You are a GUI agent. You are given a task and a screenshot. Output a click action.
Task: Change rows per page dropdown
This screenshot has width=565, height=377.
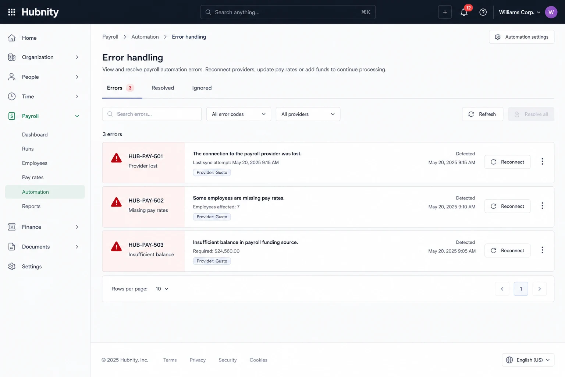coord(162,289)
